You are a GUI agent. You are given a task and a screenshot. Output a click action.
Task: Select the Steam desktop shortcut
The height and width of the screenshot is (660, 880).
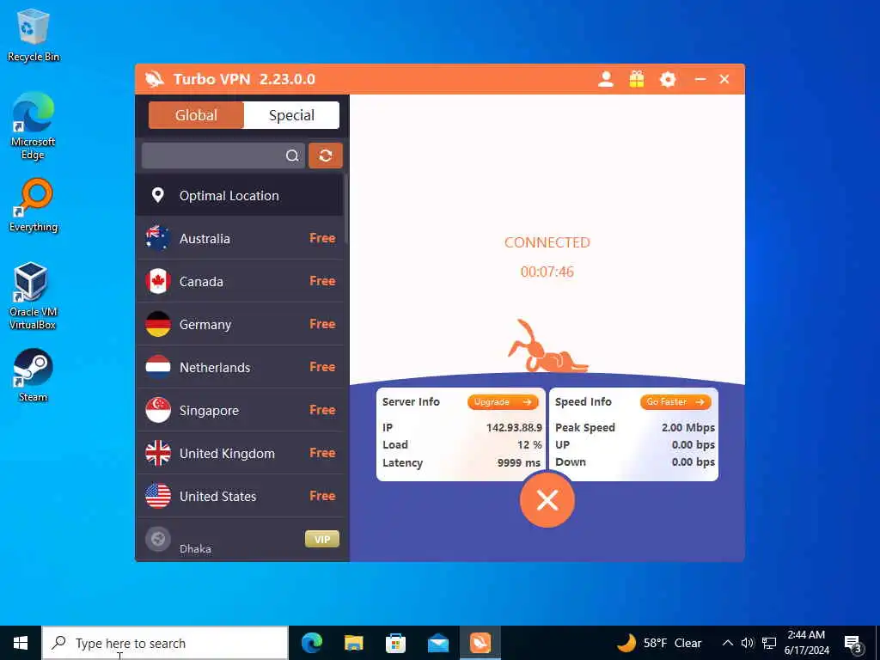(x=34, y=376)
